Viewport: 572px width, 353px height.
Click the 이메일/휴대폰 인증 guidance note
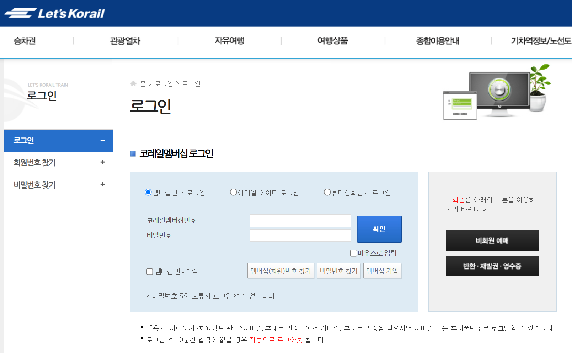click(350, 328)
